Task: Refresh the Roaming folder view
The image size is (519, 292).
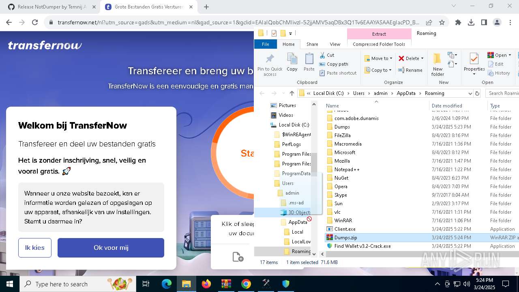Action: pos(477,93)
